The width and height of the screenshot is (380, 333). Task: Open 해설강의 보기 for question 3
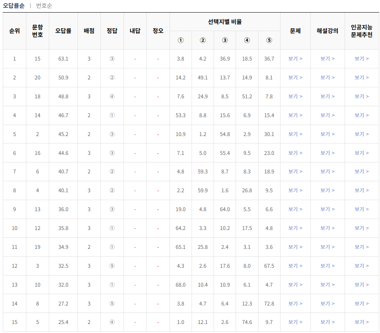pyautogui.click(x=327, y=266)
